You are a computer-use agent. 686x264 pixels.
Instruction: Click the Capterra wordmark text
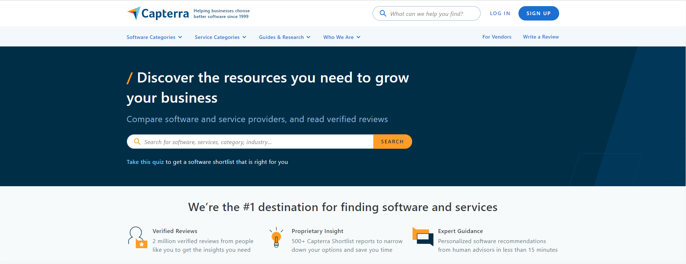pos(165,14)
